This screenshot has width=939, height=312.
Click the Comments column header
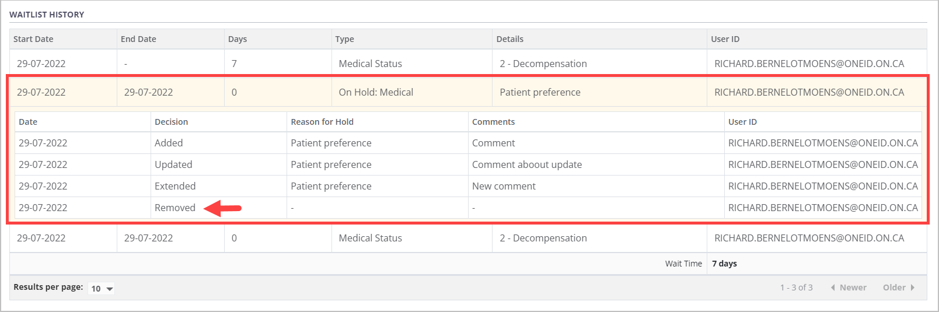click(x=493, y=122)
